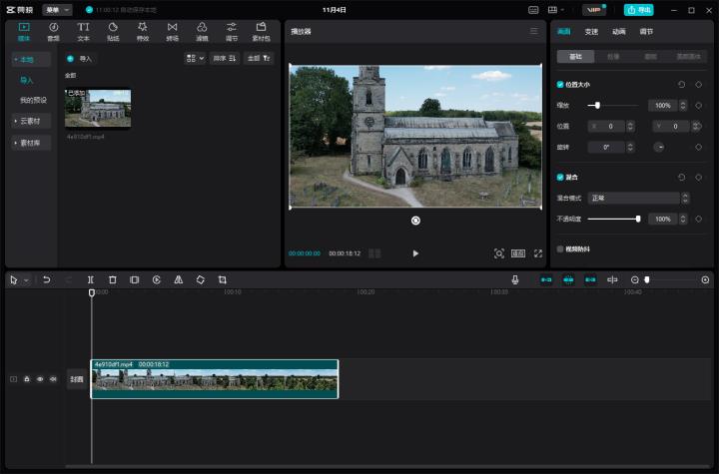Select the crop tool in timeline toolbar
This screenshot has width=719, height=474.
[222, 280]
